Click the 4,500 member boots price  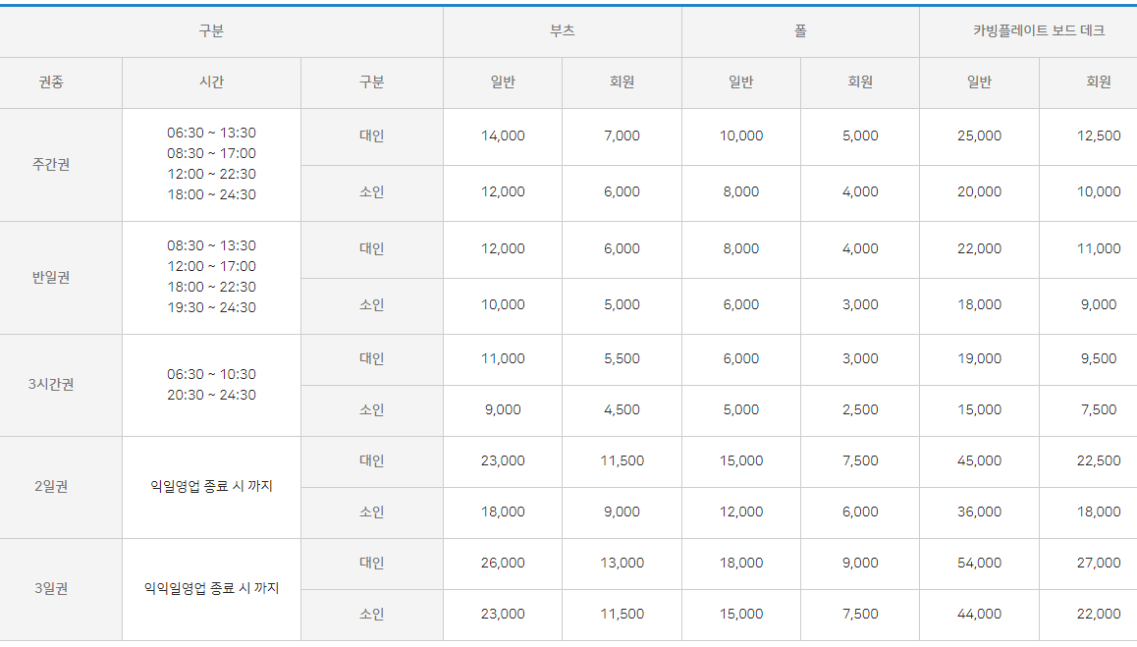[623, 410]
